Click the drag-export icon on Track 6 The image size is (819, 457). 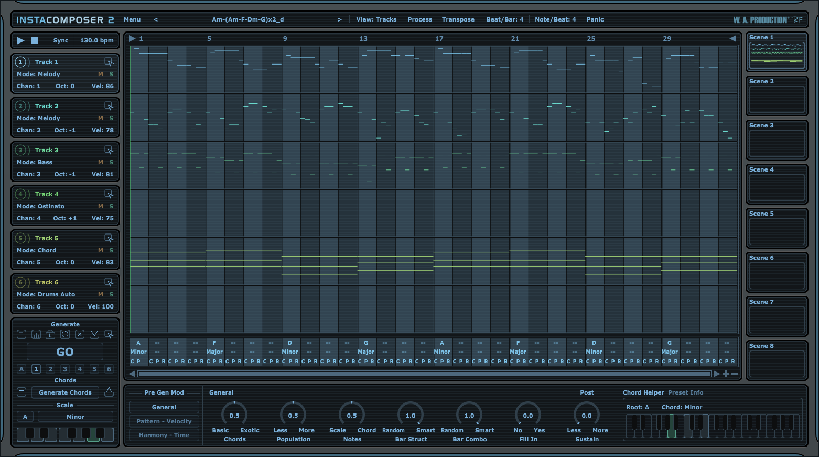[x=109, y=282]
